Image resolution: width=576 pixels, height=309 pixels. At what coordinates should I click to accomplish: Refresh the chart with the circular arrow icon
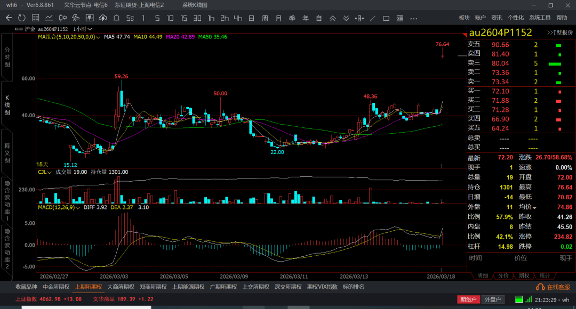pyautogui.click(x=21, y=18)
